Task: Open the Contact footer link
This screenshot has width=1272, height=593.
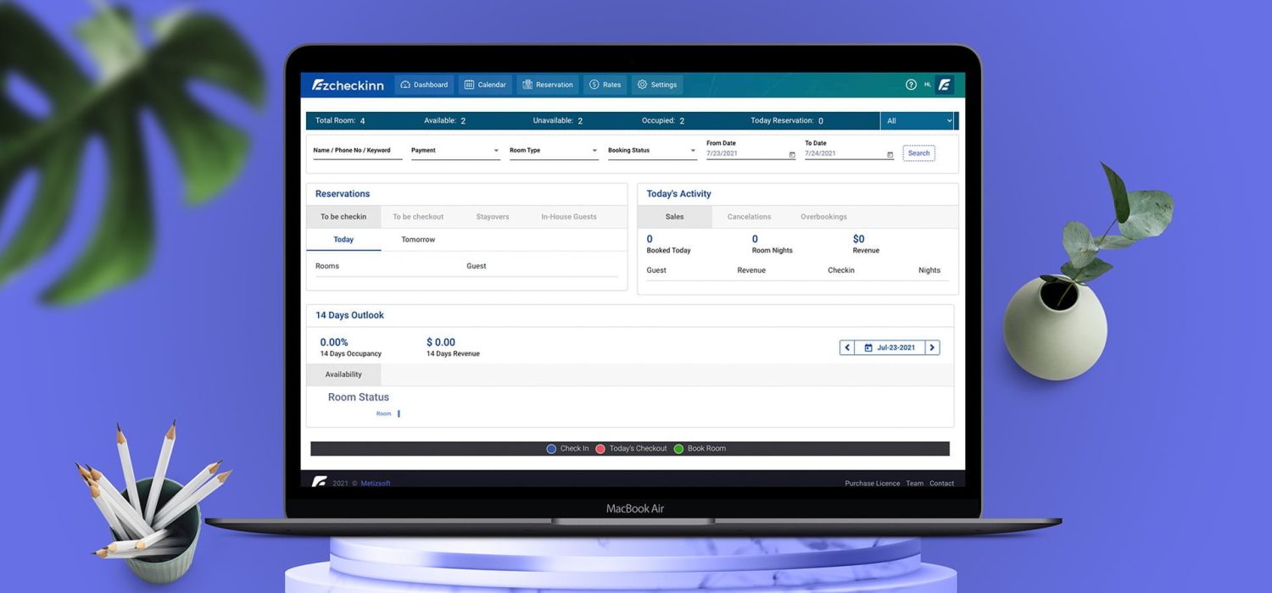Action: (x=941, y=484)
